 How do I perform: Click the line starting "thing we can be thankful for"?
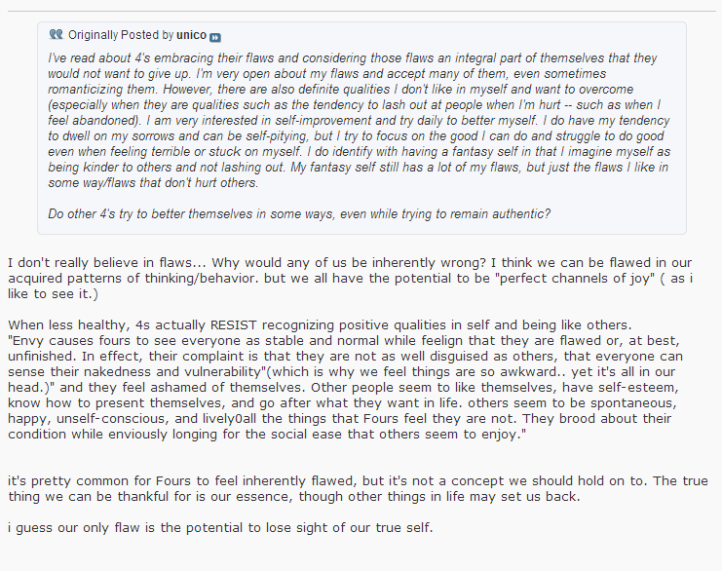[x=294, y=497]
